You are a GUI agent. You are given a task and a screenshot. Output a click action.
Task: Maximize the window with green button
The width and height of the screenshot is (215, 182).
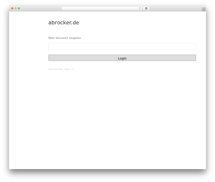[x=19, y=8]
